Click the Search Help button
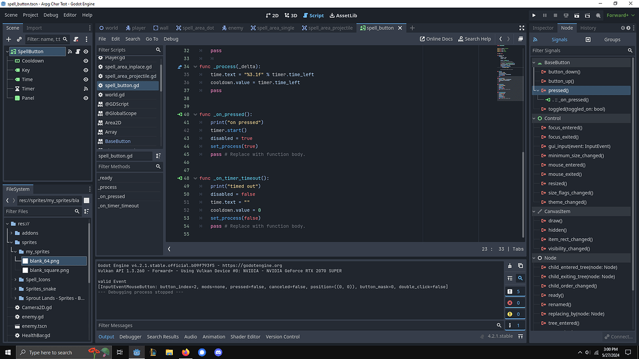Screen dimensions: 639x359 (x=474, y=38)
